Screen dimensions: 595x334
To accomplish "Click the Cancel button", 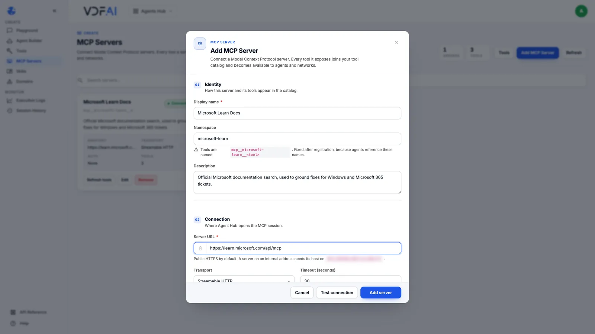I will (x=302, y=292).
